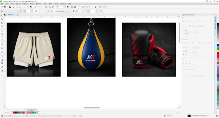Select the Page 1 tab
The image size is (219, 118).
[32, 110]
